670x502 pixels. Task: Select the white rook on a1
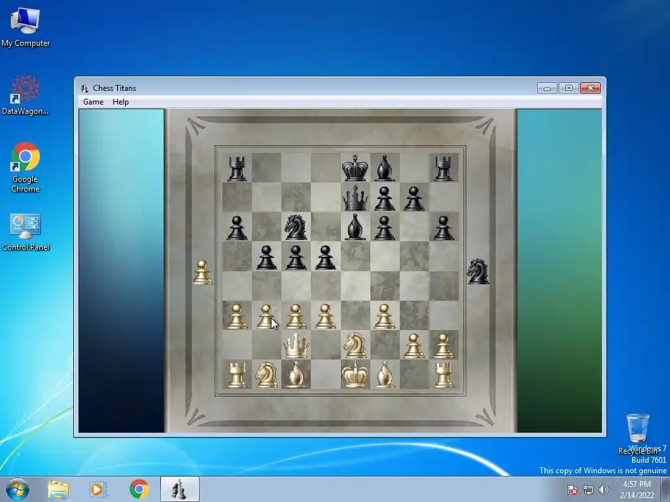coord(237,375)
